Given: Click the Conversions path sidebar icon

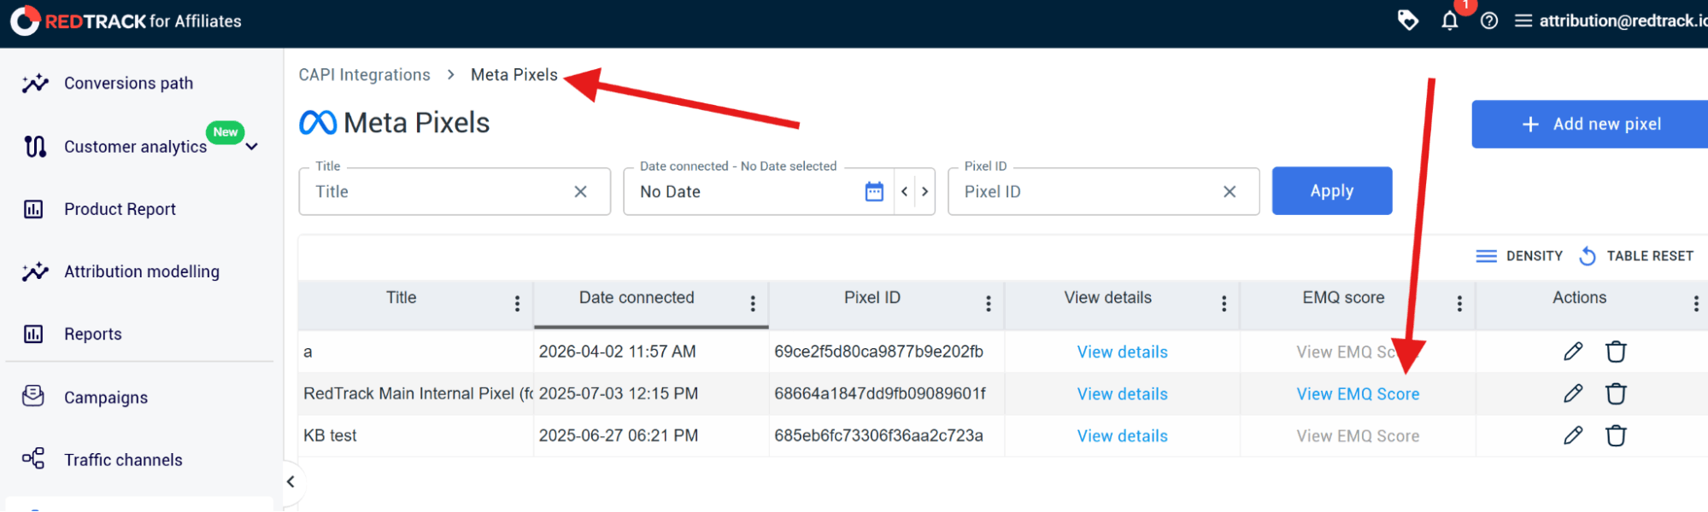Looking at the screenshot, I should pyautogui.click(x=35, y=83).
